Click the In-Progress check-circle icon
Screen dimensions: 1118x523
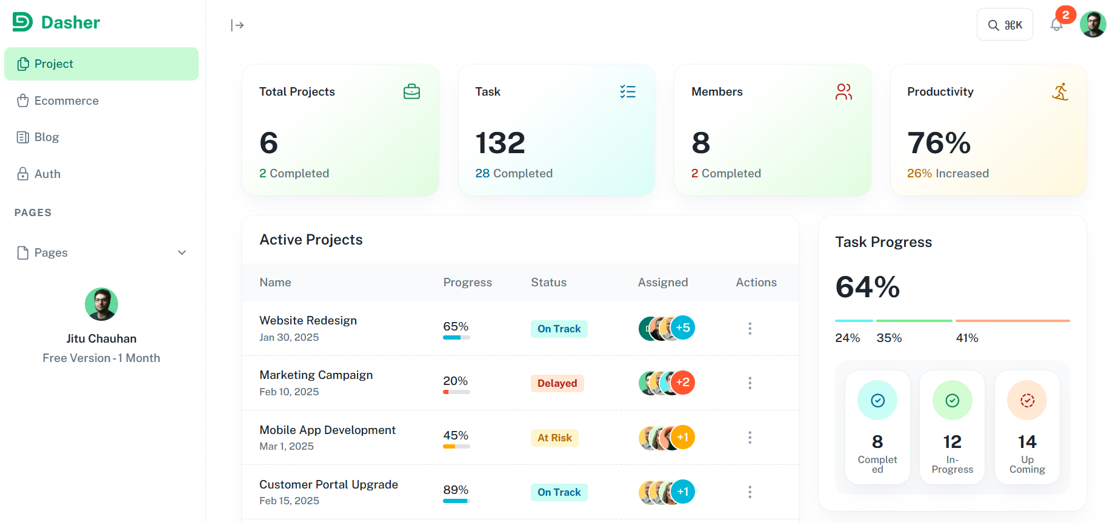point(953,400)
